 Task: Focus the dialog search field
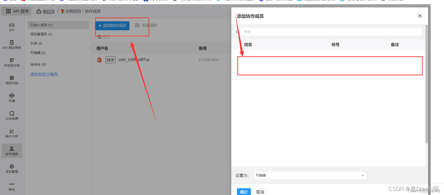(328, 32)
